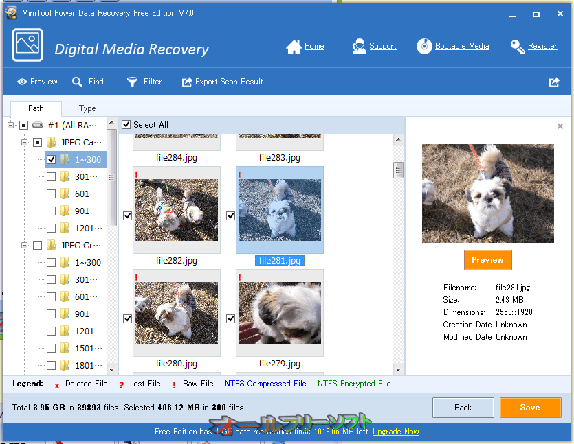The height and width of the screenshot is (444, 574).
Task: Click the Support agent icon
Action: coord(359,47)
